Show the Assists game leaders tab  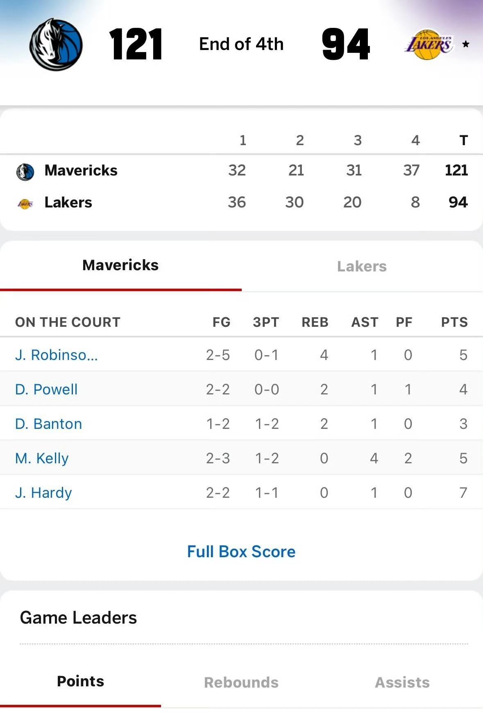402,682
